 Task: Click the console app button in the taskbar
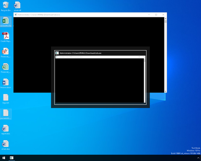click(12, 158)
